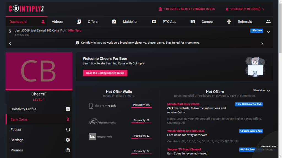Show the previous news announcement
Screen dimensions: 282x158
[10, 44]
